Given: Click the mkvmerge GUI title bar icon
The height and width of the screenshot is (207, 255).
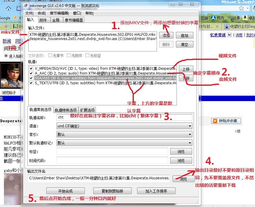Looking at the screenshot, I should point(26,6).
